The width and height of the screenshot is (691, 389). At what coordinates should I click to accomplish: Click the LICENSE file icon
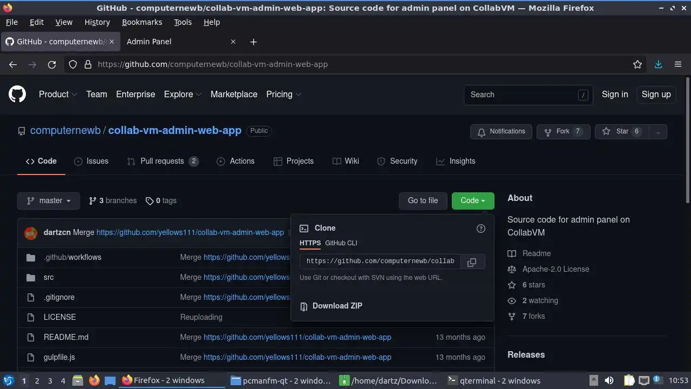pos(31,317)
